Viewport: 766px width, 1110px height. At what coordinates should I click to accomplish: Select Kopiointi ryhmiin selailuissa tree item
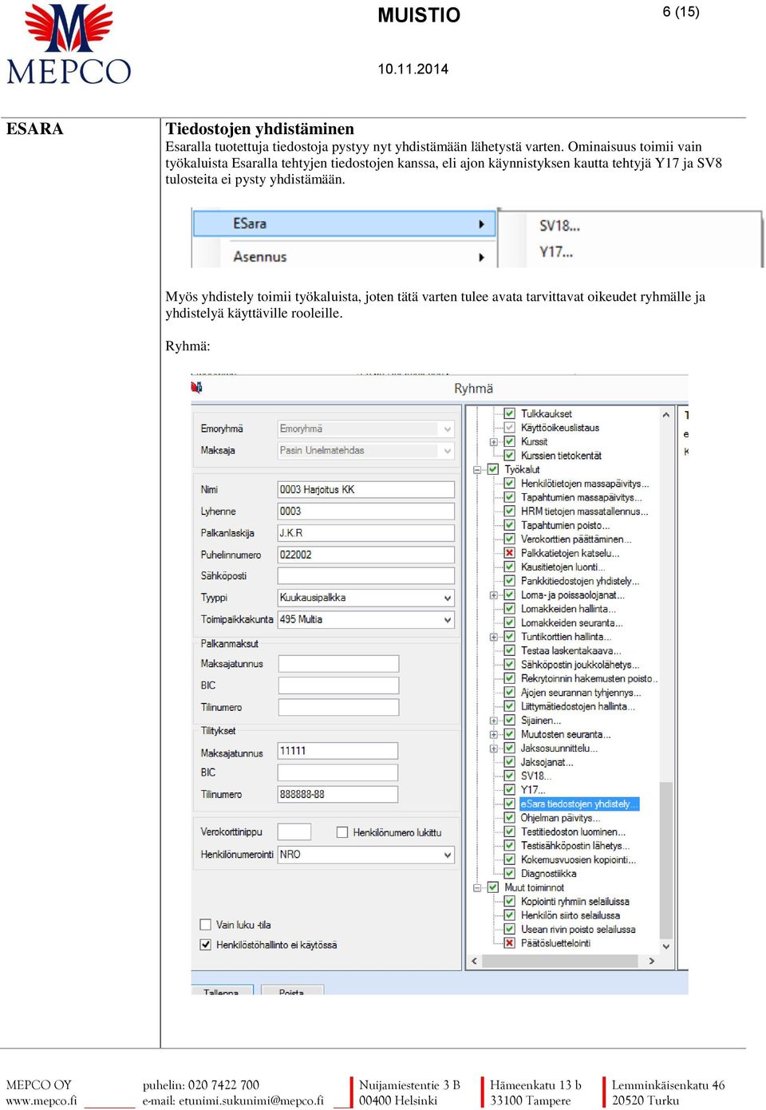(575, 902)
